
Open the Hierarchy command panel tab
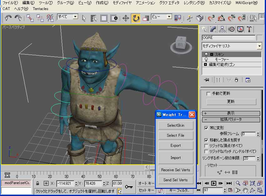pos(222,29)
